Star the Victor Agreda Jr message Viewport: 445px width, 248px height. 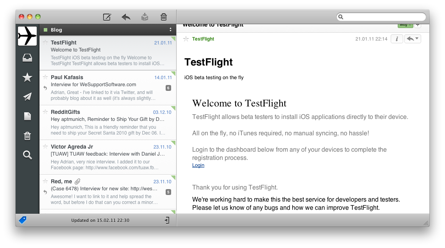[45, 146]
